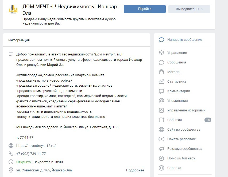Click the Информация section header
Screen dimensions: 228x177
[19, 40]
